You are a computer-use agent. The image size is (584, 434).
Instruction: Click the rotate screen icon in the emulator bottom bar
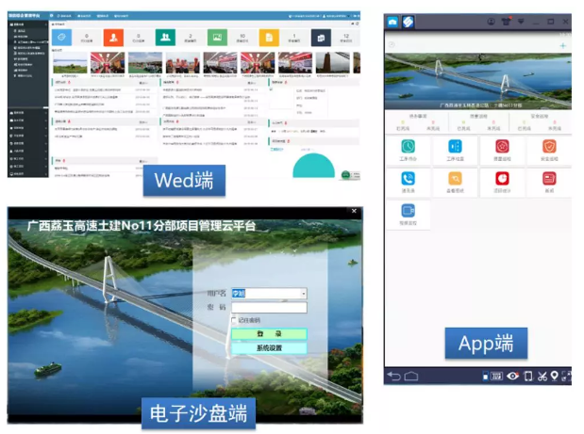tap(527, 376)
